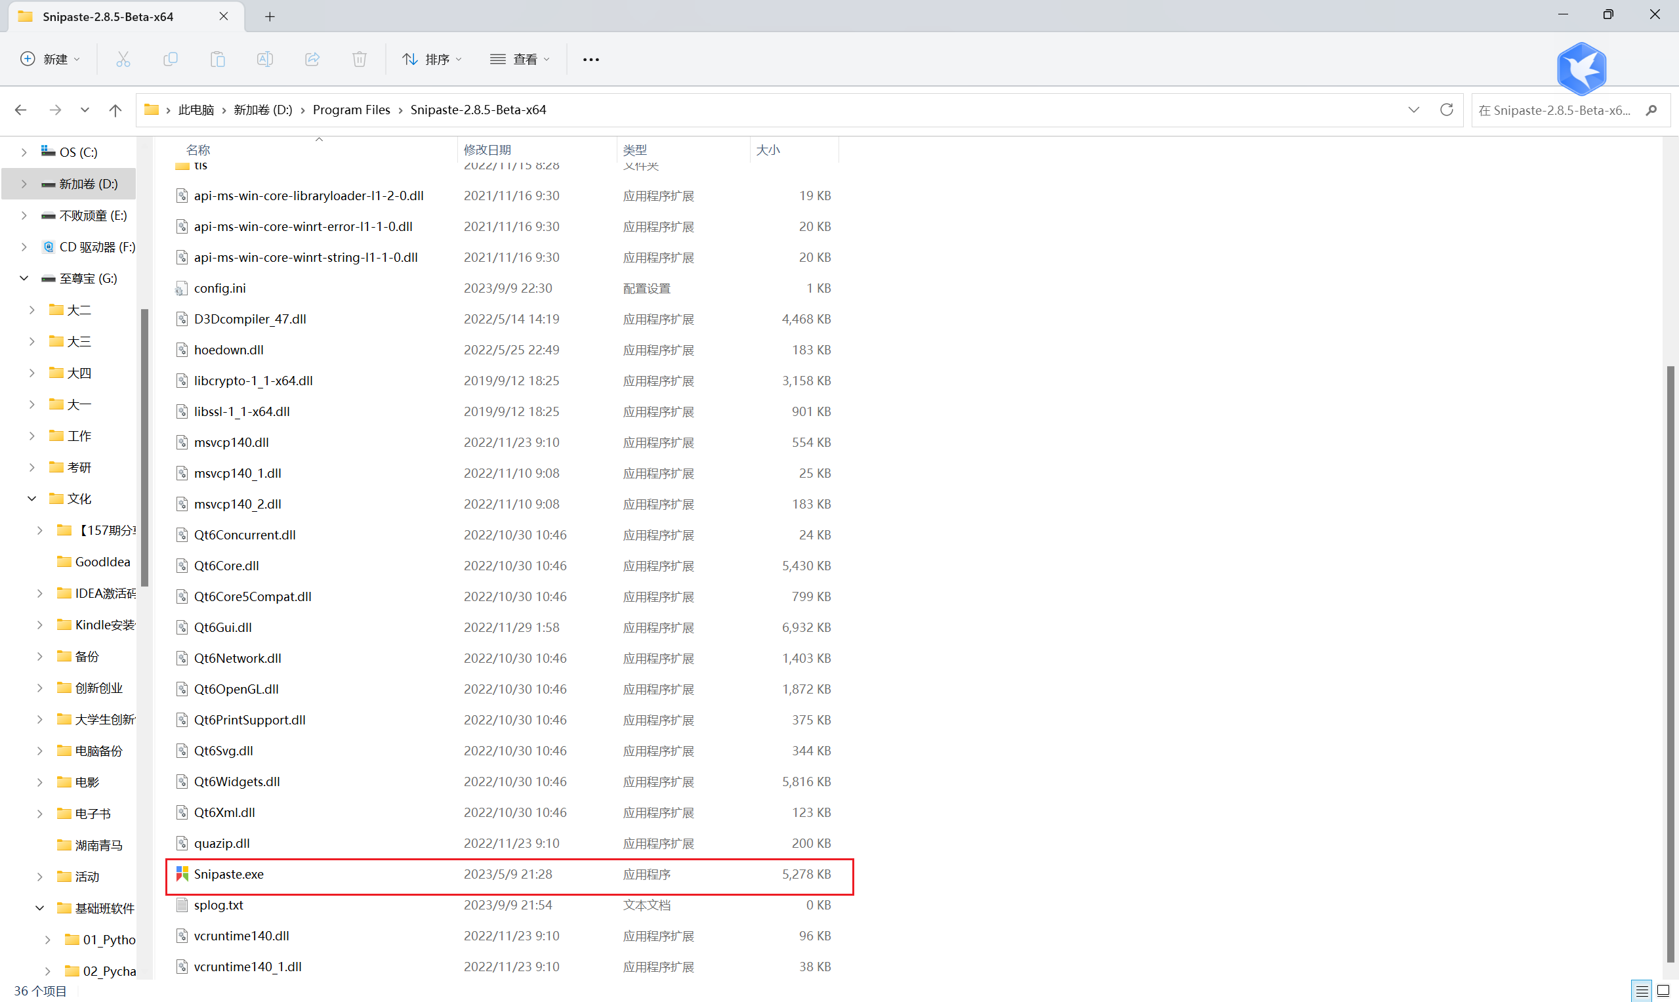Click the Cut scissors icon in toolbar
Screen dimensions: 1679x1002
click(x=123, y=60)
